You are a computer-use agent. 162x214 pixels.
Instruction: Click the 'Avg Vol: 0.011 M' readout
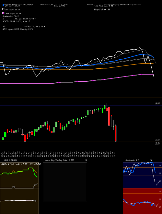(x=103, y=6)
